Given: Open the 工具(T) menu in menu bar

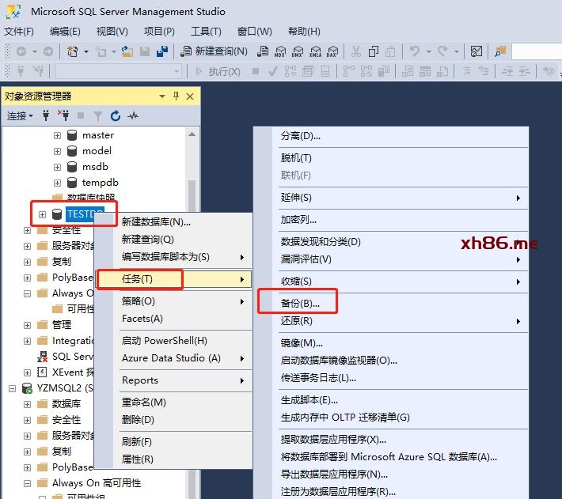Looking at the screenshot, I should [206, 32].
